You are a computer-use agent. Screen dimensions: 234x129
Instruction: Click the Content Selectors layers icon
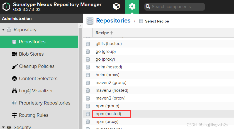pyautogui.click(x=14, y=78)
